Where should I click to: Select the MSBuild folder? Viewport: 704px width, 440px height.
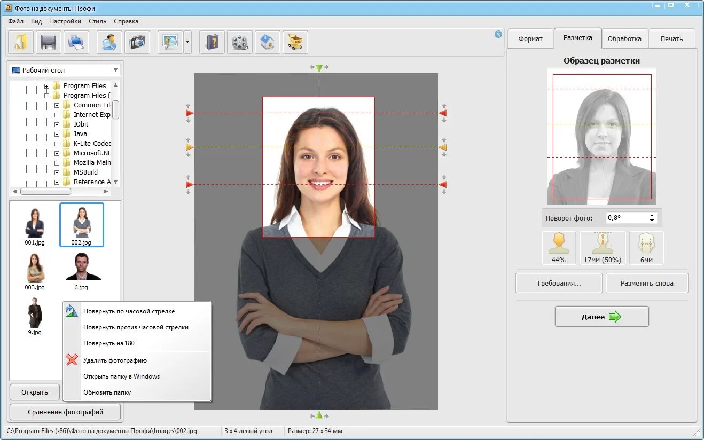pyautogui.click(x=85, y=172)
